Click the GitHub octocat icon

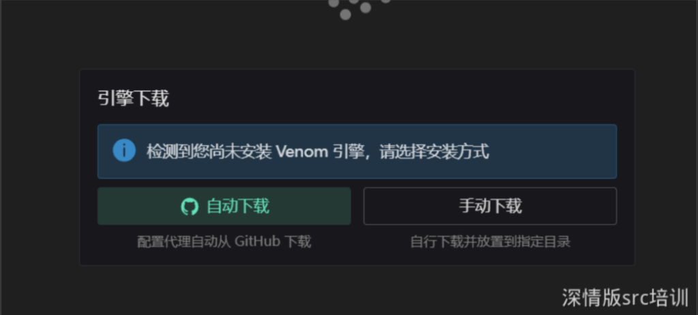pos(189,207)
